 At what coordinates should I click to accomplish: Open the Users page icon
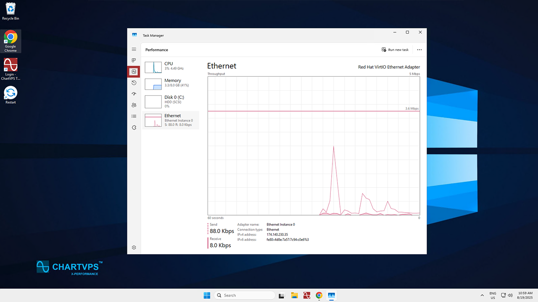[134, 105]
